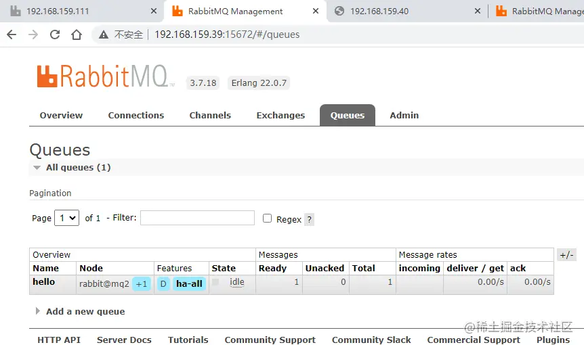Open the HTTP API footer link
Image resolution: width=584 pixels, height=345 pixels.
(x=59, y=340)
